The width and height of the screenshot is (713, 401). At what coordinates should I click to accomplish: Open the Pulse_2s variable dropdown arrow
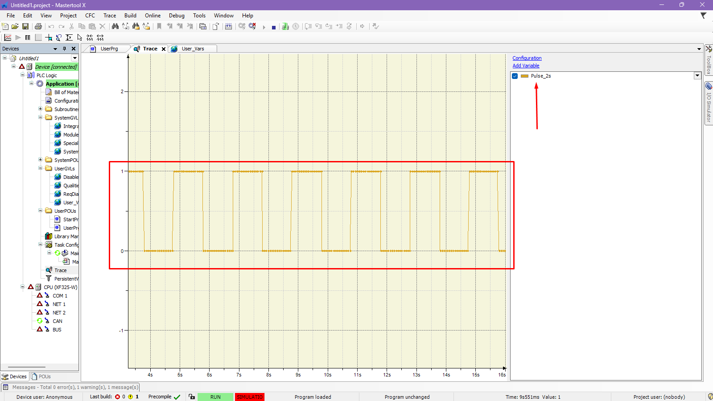coord(697,76)
